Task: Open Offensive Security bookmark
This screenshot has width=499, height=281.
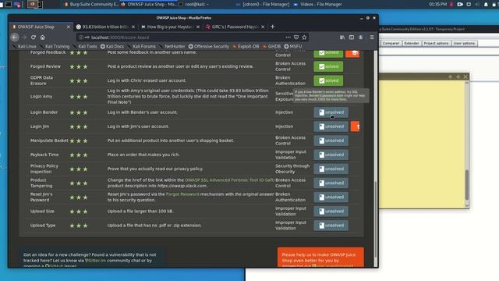Action: pos(209,47)
